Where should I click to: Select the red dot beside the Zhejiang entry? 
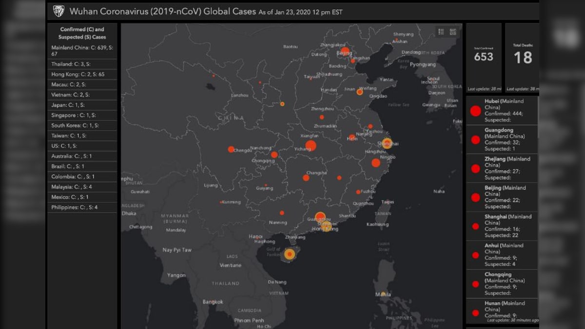click(x=475, y=169)
